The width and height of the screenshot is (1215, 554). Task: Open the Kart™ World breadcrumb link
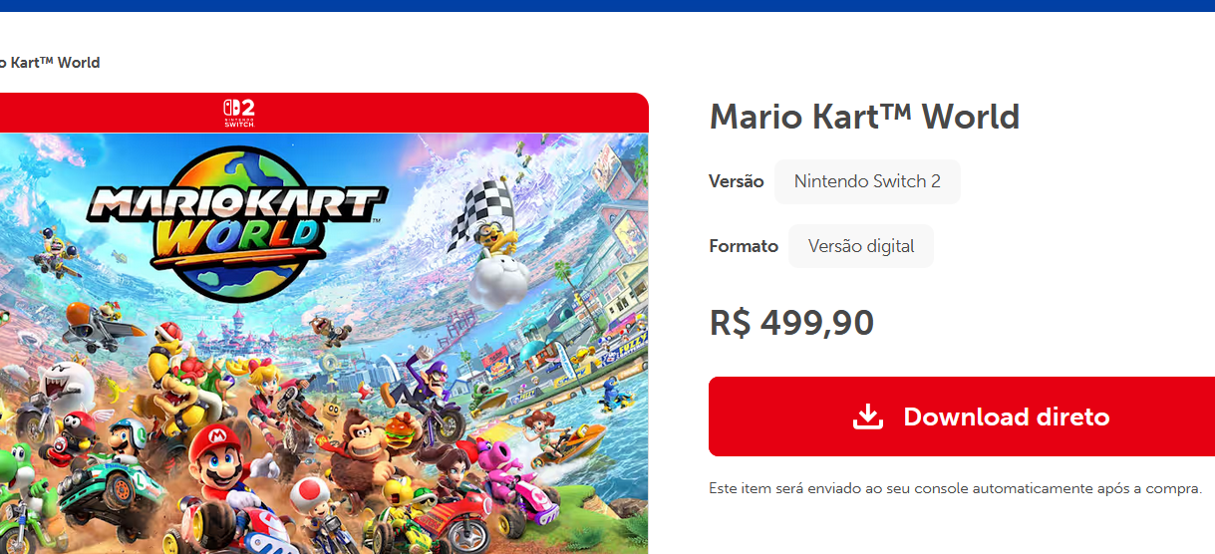(x=50, y=62)
